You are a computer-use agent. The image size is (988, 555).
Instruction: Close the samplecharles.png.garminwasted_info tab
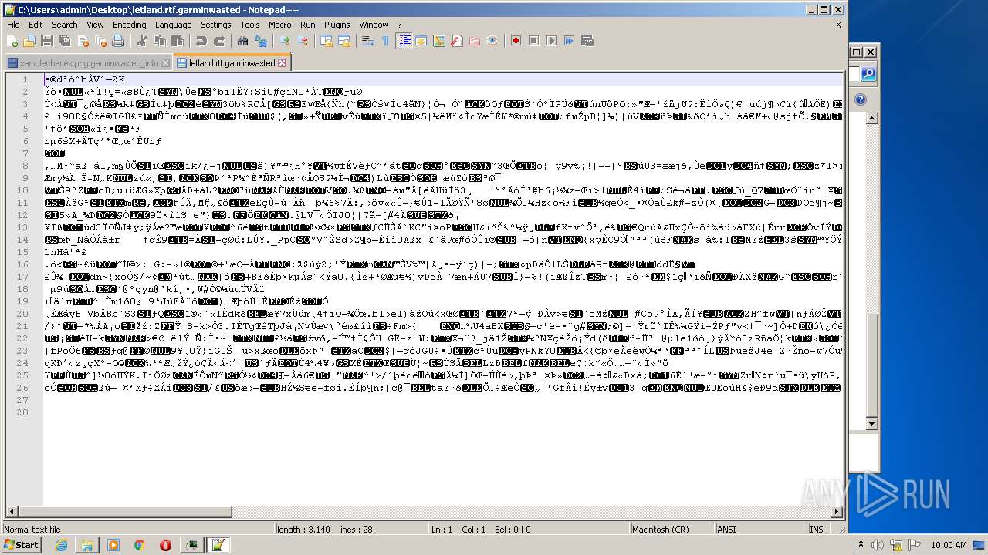(165, 63)
